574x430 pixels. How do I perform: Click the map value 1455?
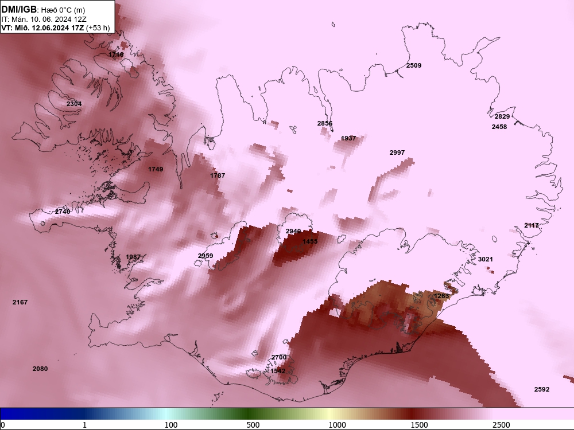(x=310, y=242)
